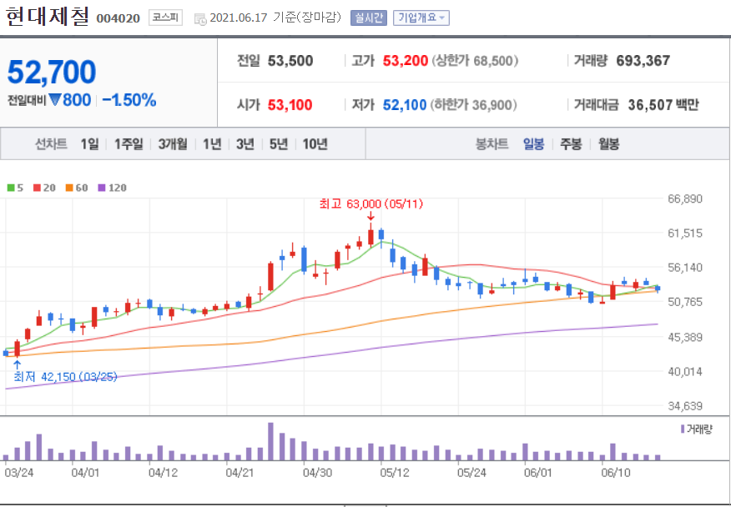Select the 3개월 line chart tab
Screen dimensions: 731x507
pos(173,144)
